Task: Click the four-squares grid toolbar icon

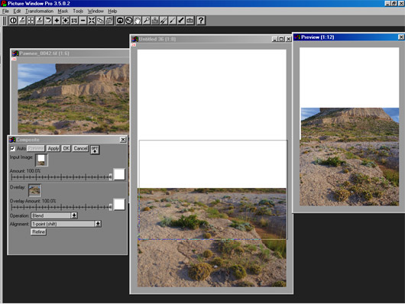Action: [31, 21]
